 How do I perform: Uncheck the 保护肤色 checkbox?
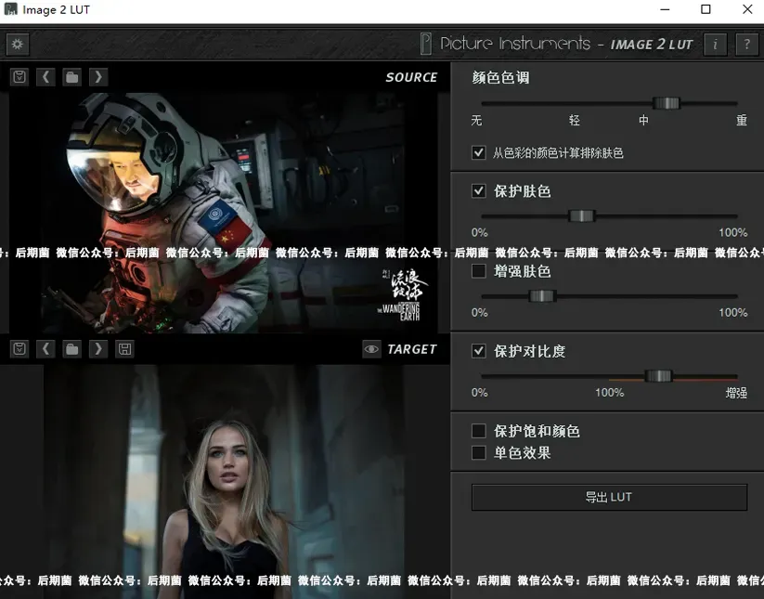click(x=478, y=190)
